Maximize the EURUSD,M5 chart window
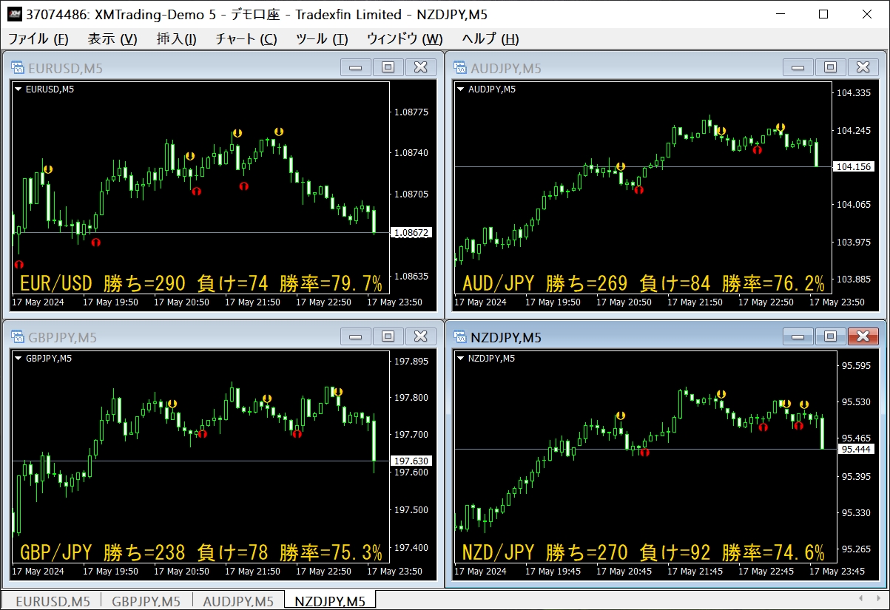Viewport: 890px width, 610px height. coord(388,67)
